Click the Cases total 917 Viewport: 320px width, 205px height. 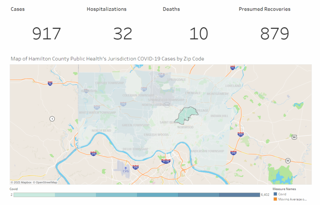point(47,34)
